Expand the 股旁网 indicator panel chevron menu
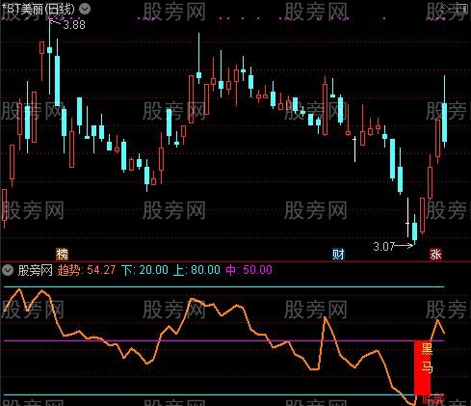This screenshot has width=471, height=406. (x=7, y=270)
